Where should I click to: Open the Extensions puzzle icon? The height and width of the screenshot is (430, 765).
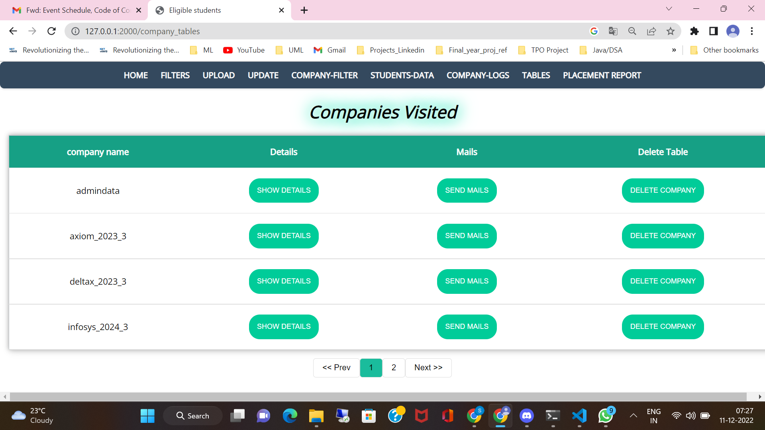[694, 31]
